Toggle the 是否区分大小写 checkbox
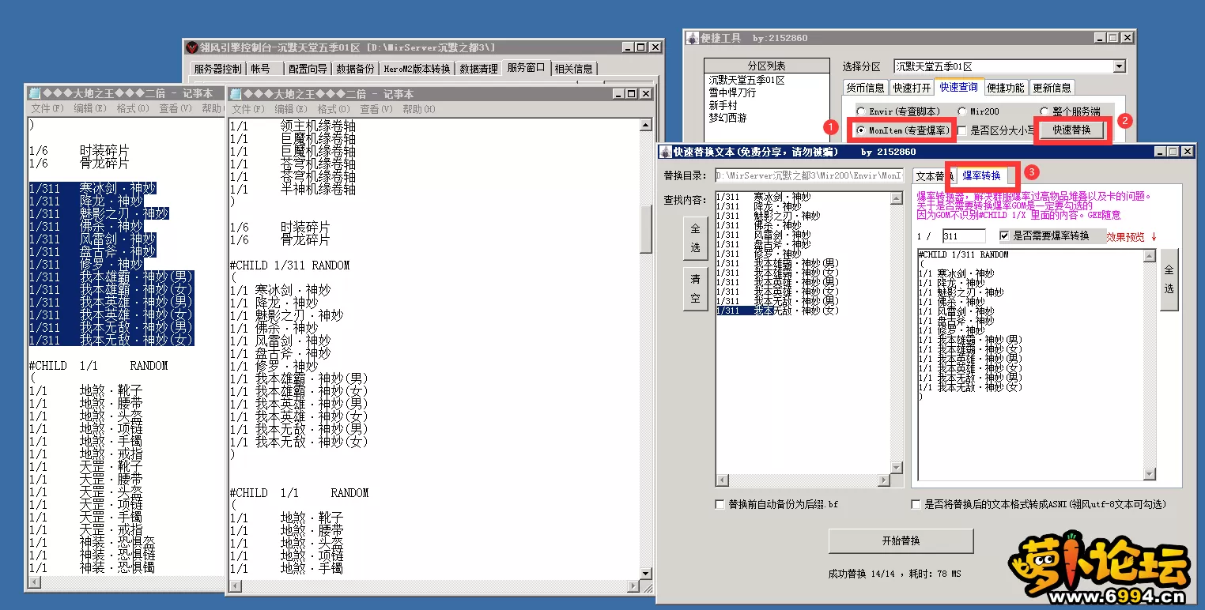Image resolution: width=1205 pixels, height=610 pixels. coord(962,130)
